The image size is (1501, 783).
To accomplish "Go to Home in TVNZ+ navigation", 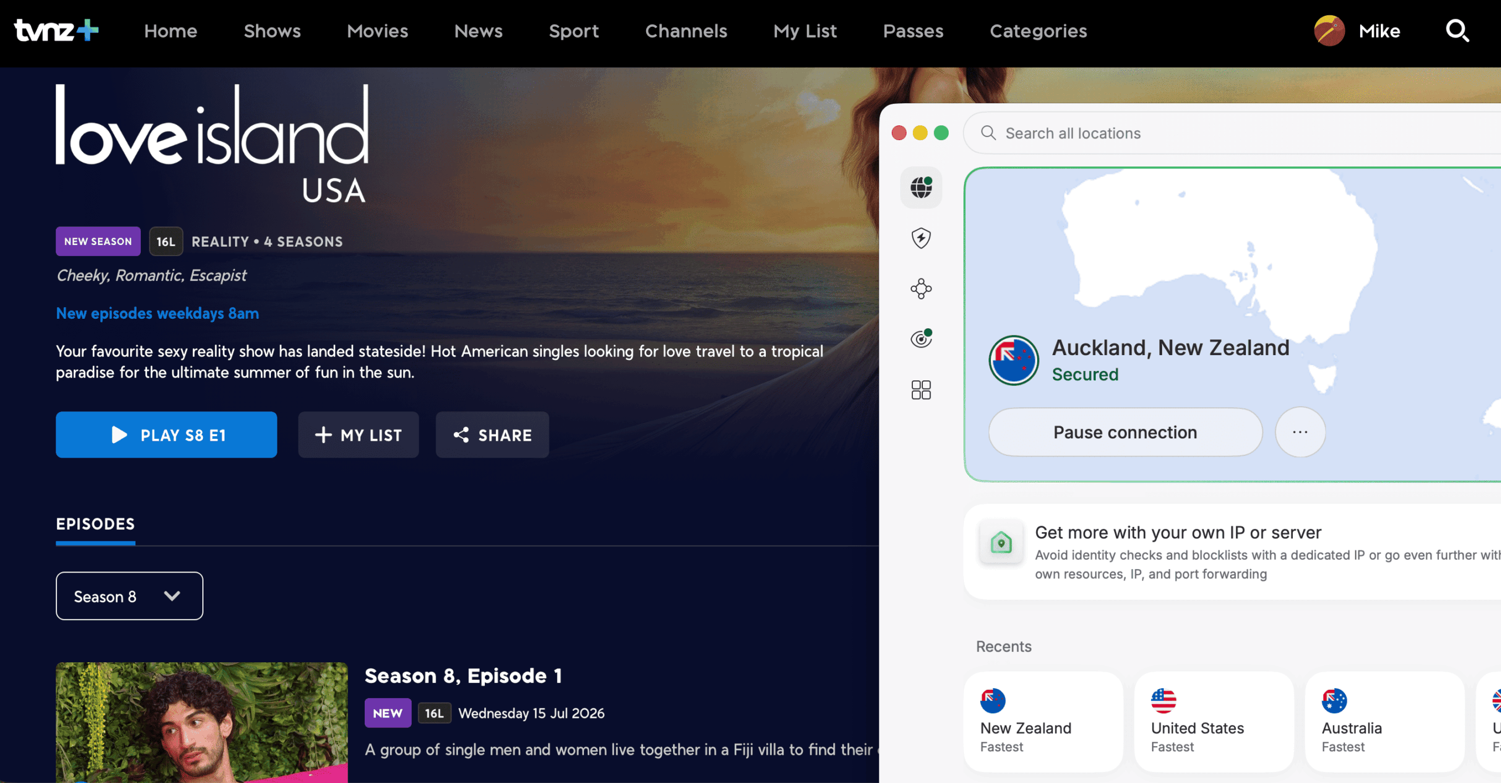I will pyautogui.click(x=171, y=30).
